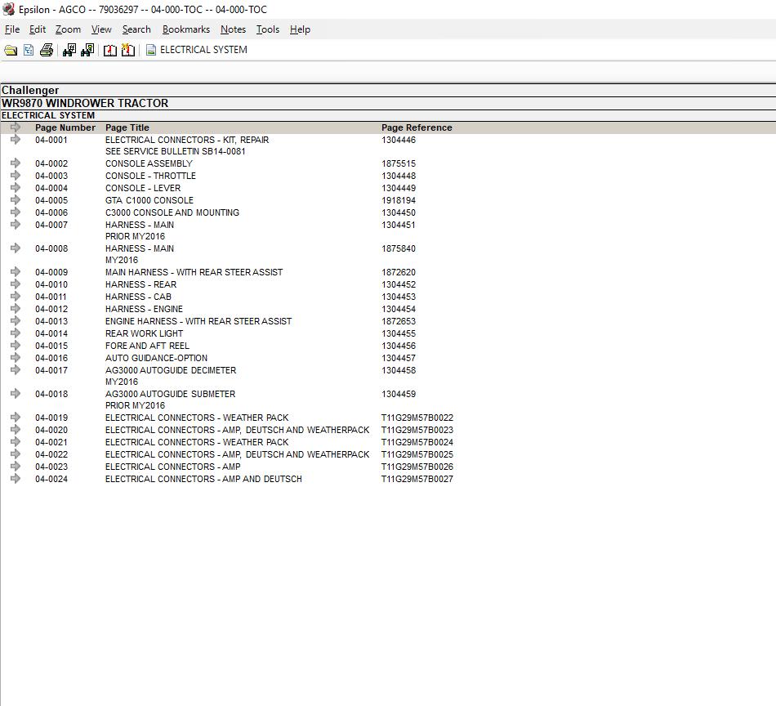Click the SEE SERVICE BULLETIN SB14-0081 note
Viewport: 776px width, 706px height.
[x=175, y=151]
